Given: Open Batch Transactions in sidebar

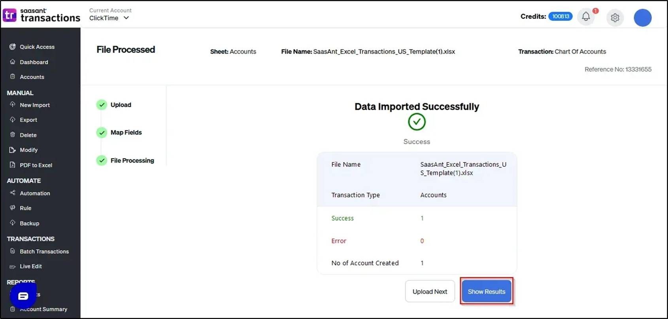Looking at the screenshot, I should 44,252.
